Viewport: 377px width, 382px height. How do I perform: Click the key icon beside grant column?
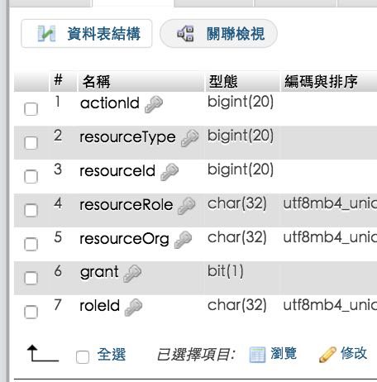(x=132, y=274)
